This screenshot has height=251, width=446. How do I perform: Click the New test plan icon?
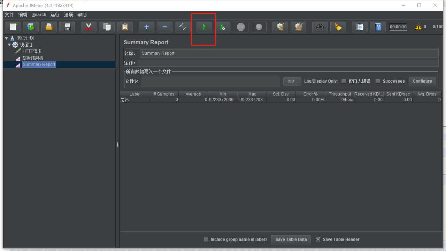tap(13, 27)
